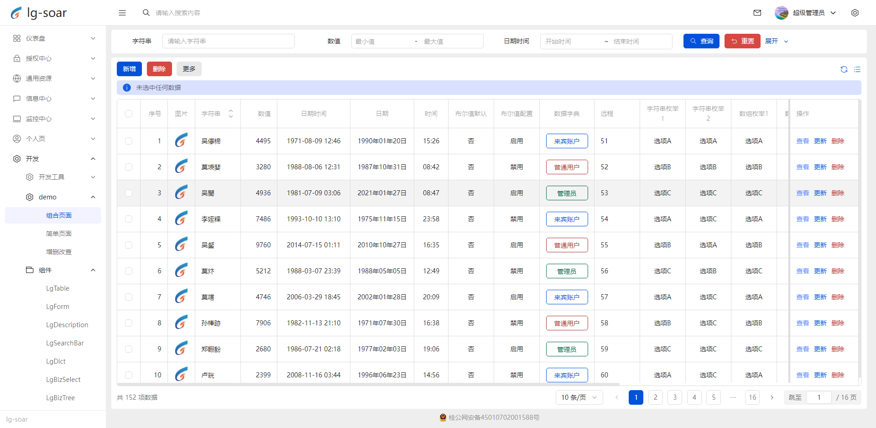Click the red 重置 reset button
Screen dimensions: 876x428
click(742, 41)
